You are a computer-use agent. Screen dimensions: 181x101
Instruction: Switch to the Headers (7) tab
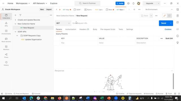click(84, 29)
